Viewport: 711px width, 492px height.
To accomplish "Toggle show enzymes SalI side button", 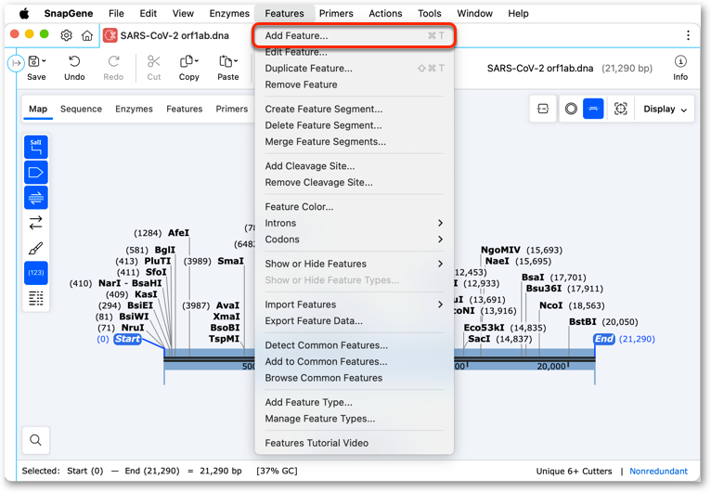I will pyautogui.click(x=36, y=147).
